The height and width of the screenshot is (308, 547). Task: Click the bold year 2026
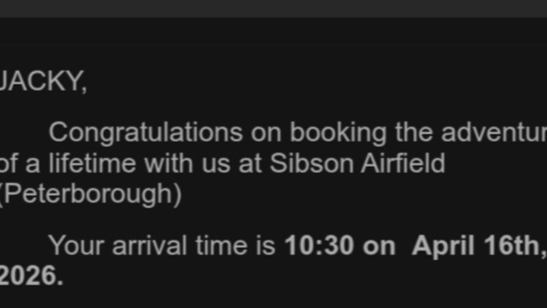[29, 277]
